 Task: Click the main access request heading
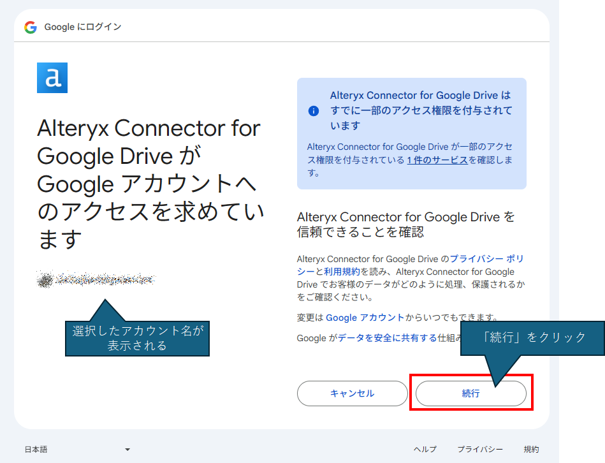(x=150, y=184)
